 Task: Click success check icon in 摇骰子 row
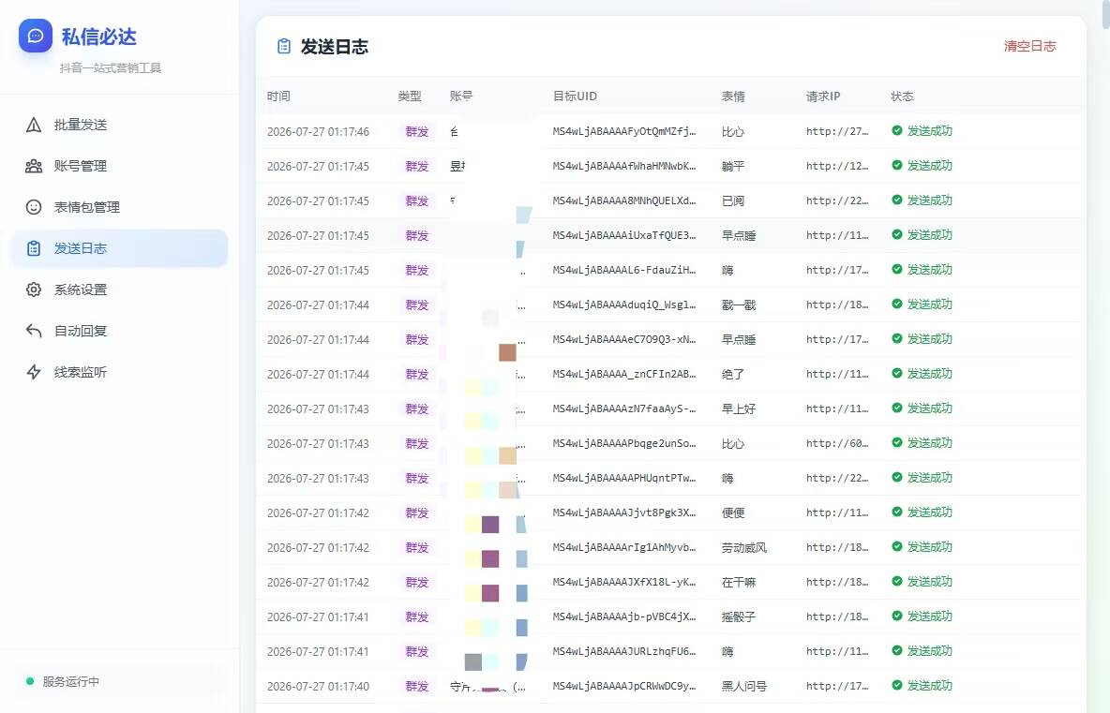pyautogui.click(x=897, y=616)
